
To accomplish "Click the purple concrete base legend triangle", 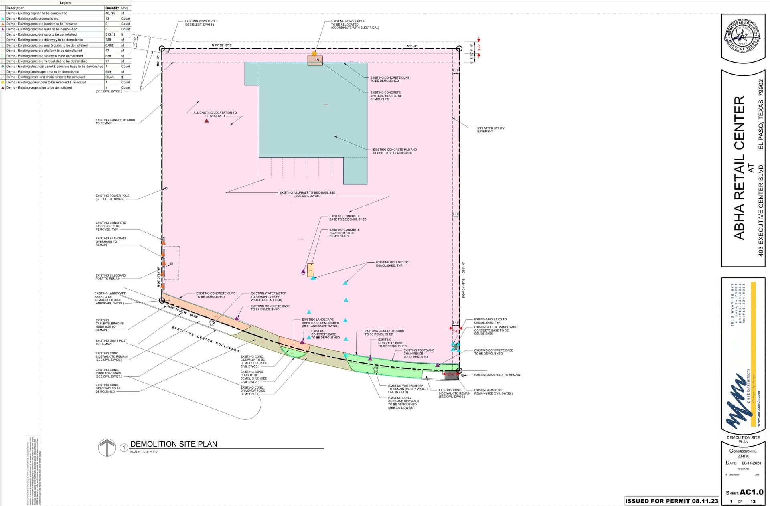I will coord(3,29).
